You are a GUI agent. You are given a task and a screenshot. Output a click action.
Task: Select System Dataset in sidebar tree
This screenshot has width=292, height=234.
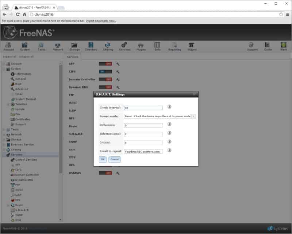(x=26, y=99)
